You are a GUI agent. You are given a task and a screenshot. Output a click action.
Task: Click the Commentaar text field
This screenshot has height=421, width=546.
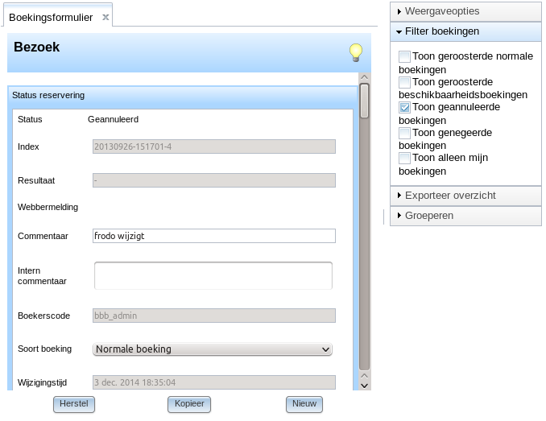[x=214, y=236]
